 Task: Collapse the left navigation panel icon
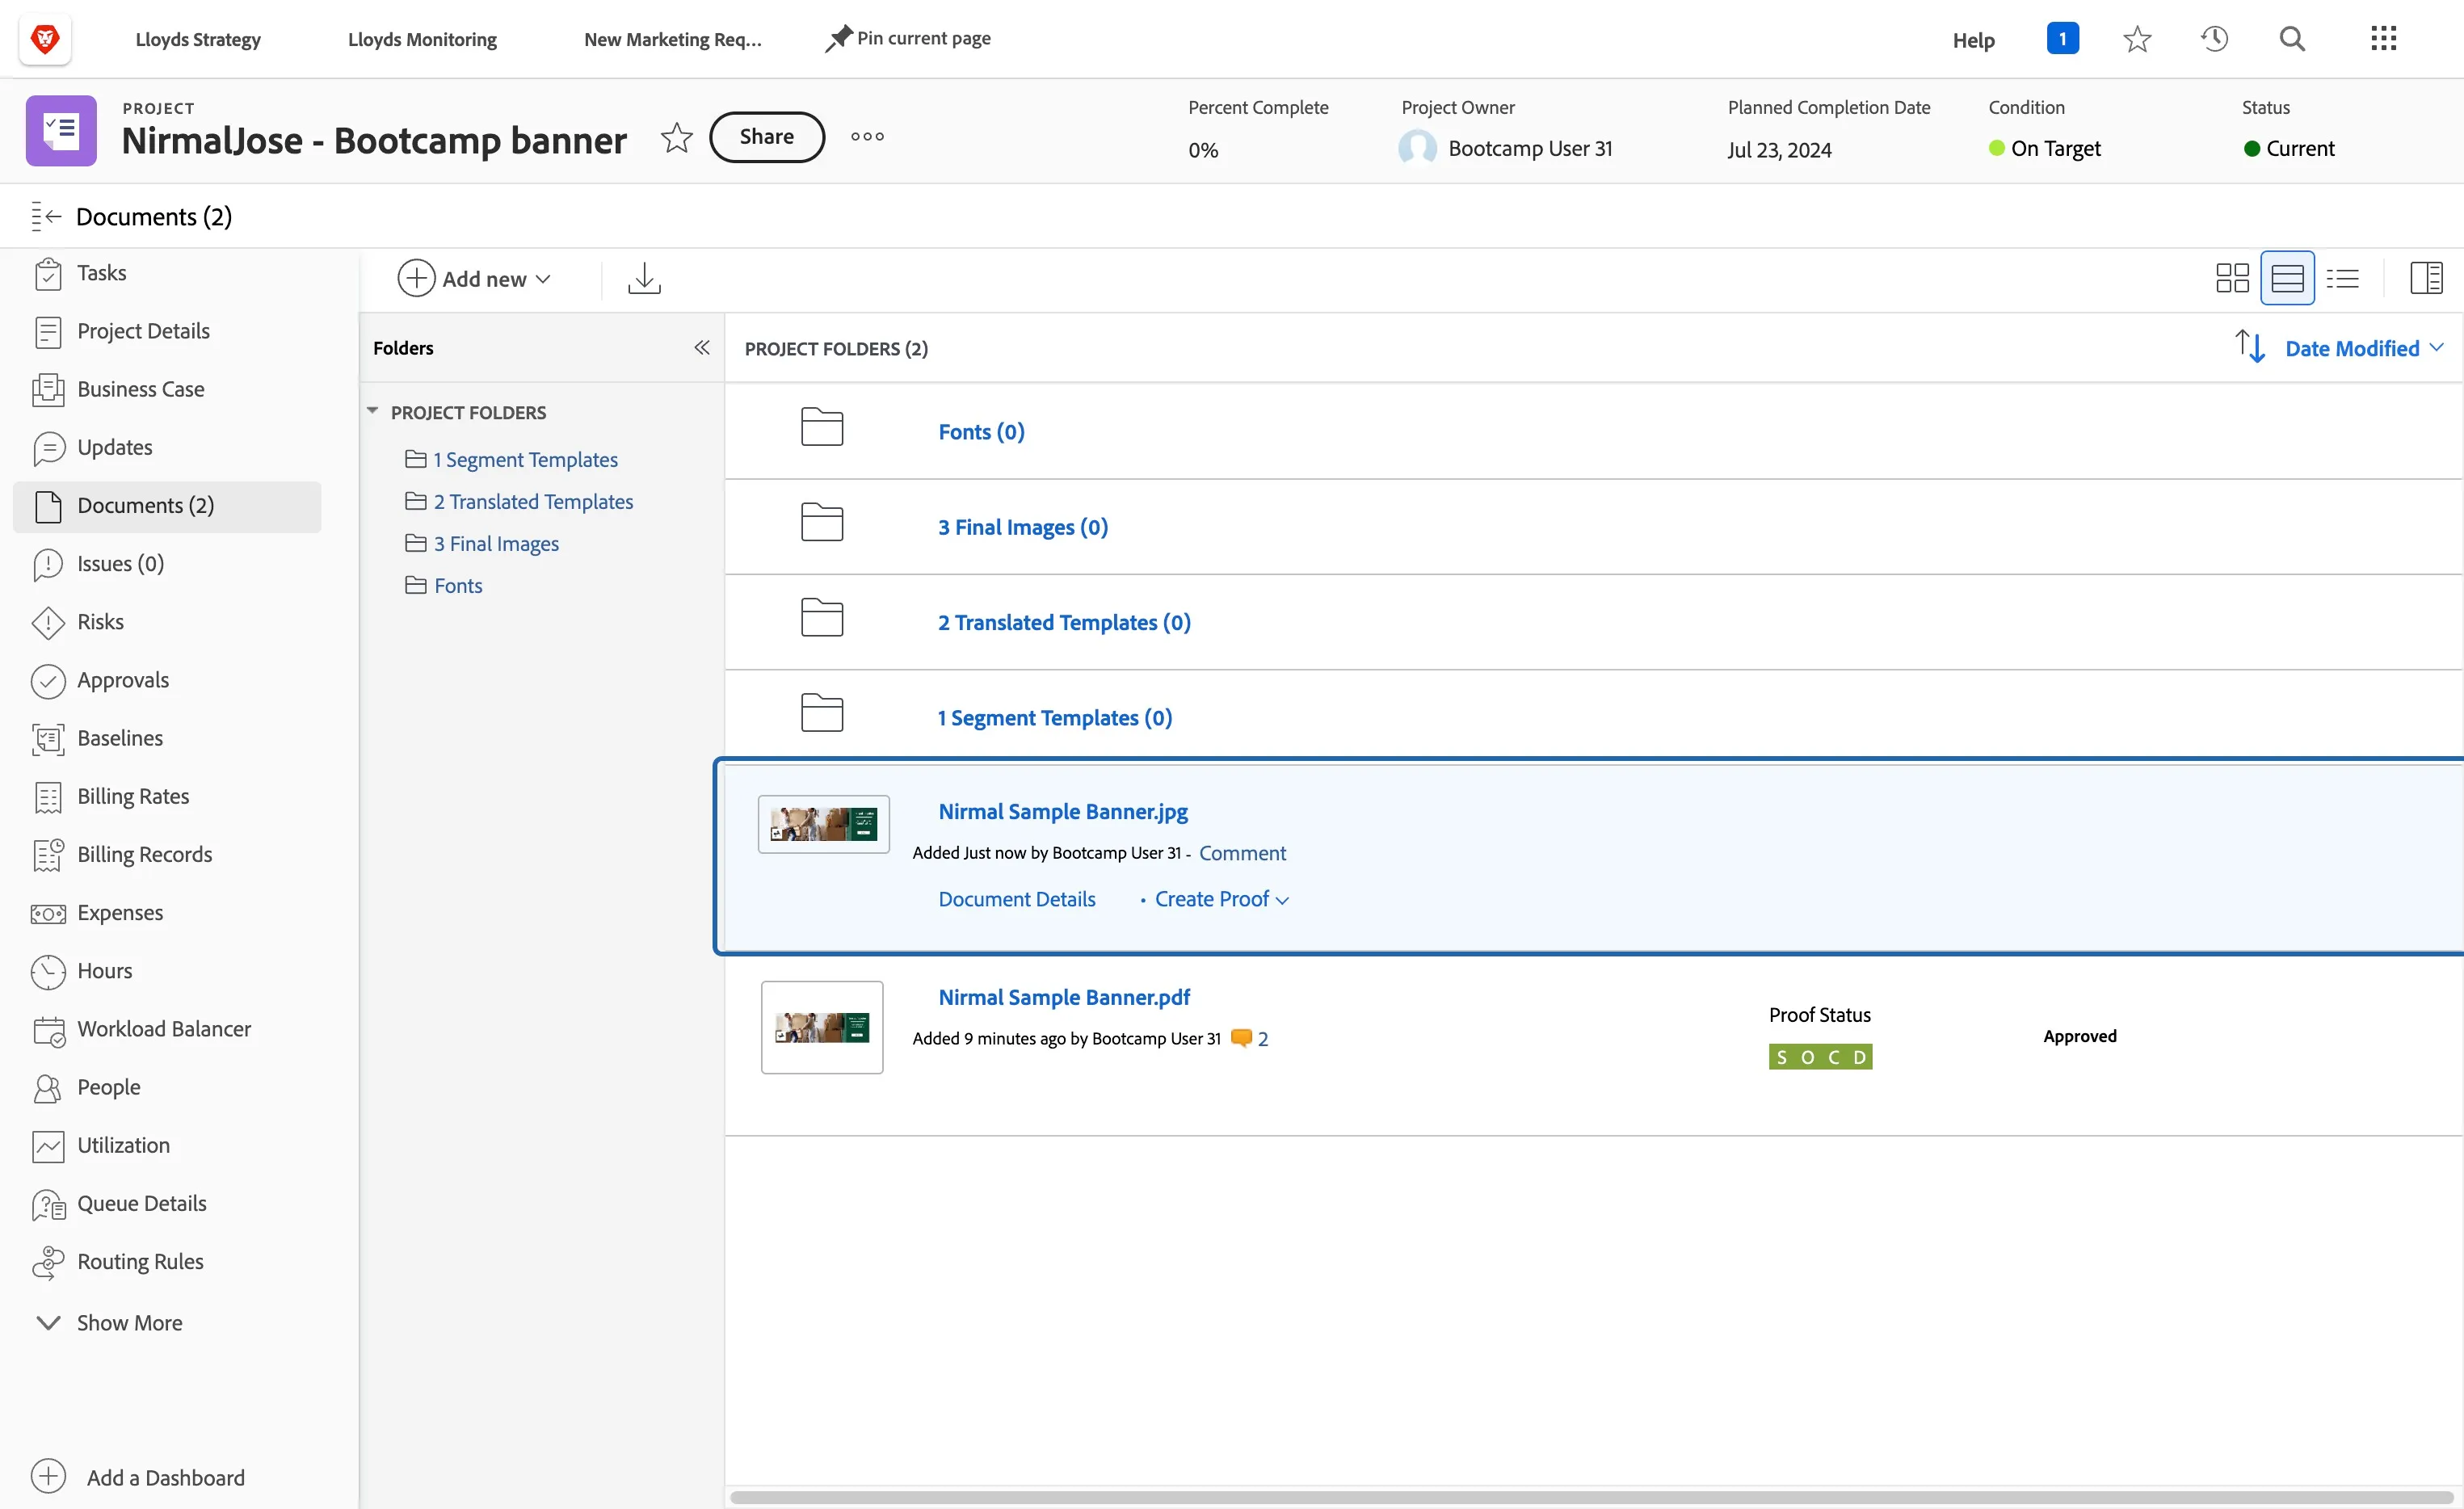point(46,216)
